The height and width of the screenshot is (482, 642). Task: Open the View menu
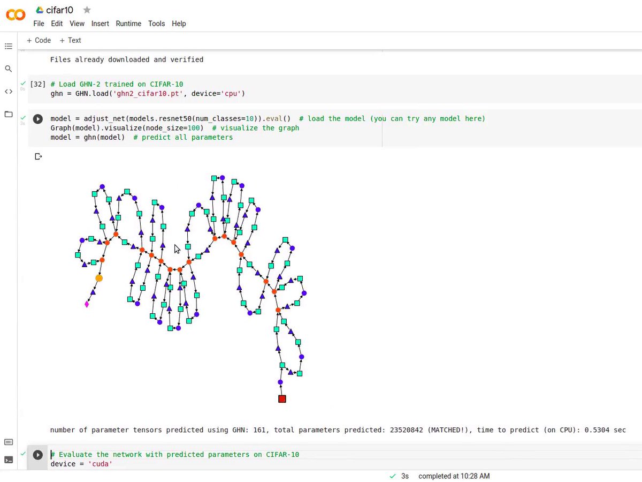77,24
